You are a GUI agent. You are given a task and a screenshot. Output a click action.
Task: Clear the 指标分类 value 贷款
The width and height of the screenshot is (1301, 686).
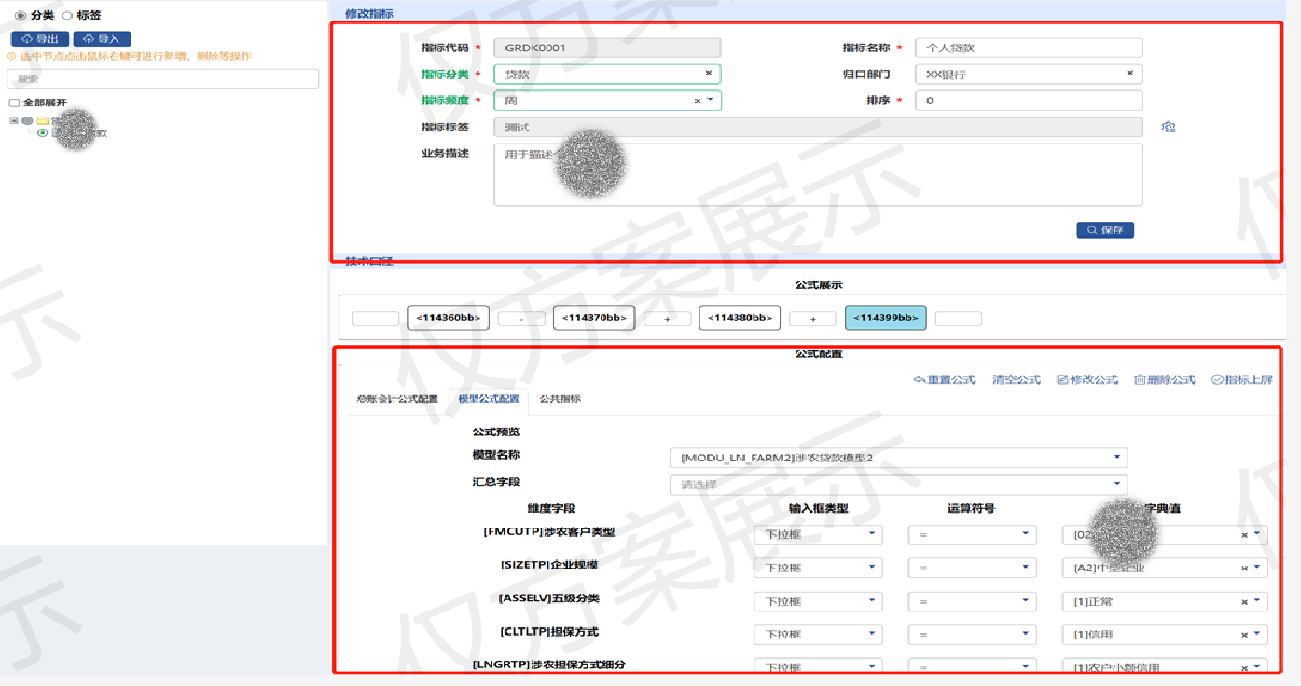click(708, 73)
